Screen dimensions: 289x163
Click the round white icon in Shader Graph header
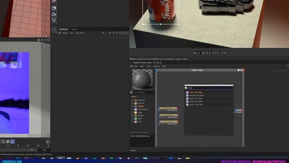click(x=238, y=70)
